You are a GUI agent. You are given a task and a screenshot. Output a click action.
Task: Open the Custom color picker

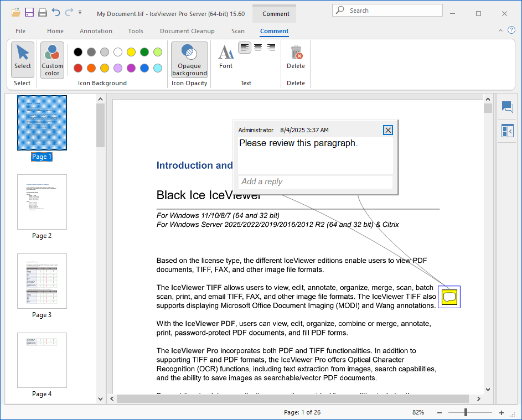(x=52, y=60)
